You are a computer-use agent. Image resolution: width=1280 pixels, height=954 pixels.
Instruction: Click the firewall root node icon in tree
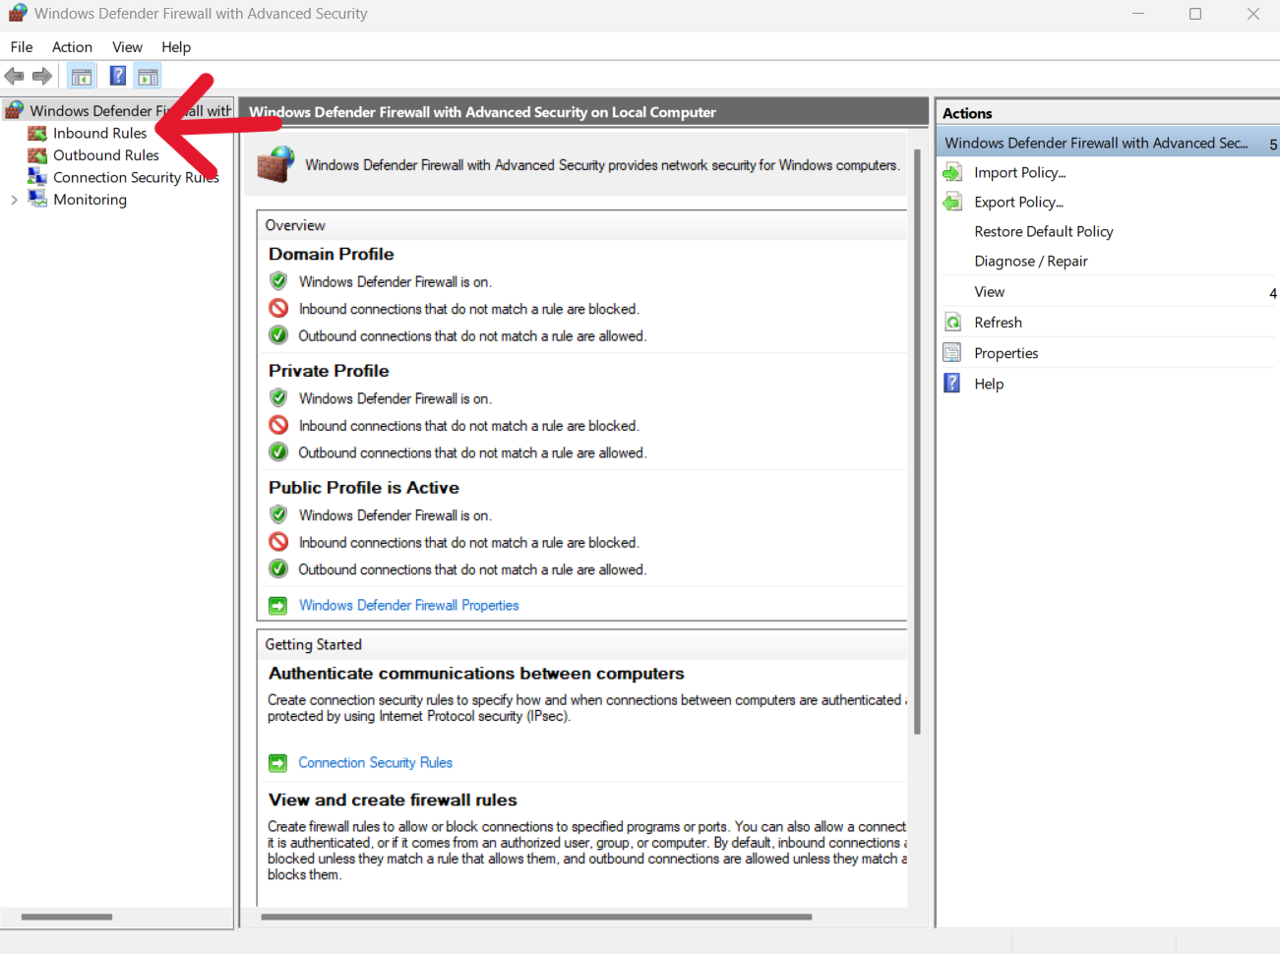(15, 110)
